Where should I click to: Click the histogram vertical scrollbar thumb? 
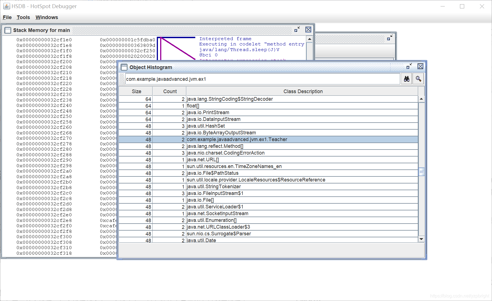[421, 171]
